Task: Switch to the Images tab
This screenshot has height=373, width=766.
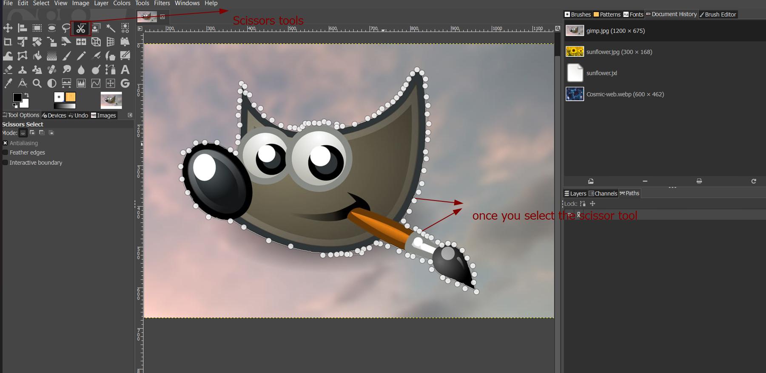Action: (x=103, y=115)
